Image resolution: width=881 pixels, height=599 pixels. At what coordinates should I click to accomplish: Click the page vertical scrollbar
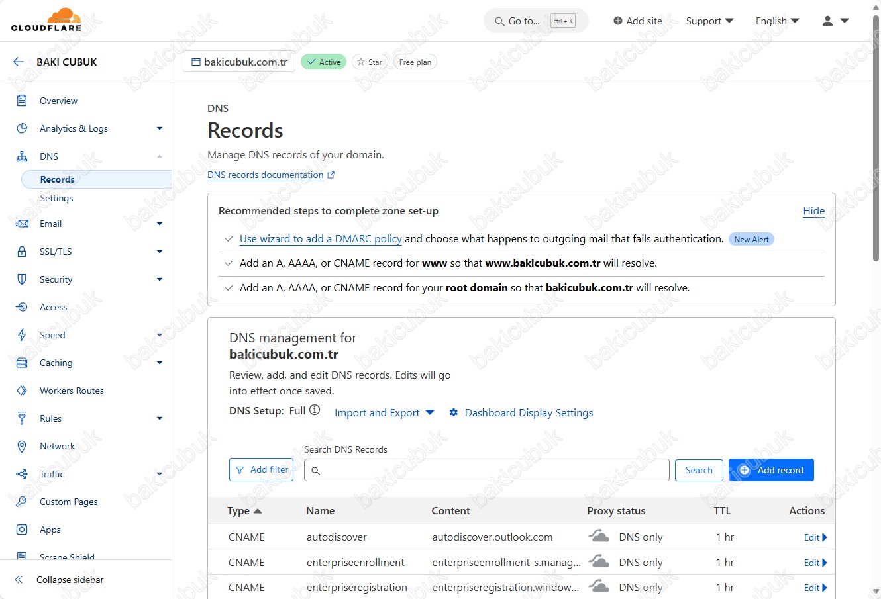point(876,139)
